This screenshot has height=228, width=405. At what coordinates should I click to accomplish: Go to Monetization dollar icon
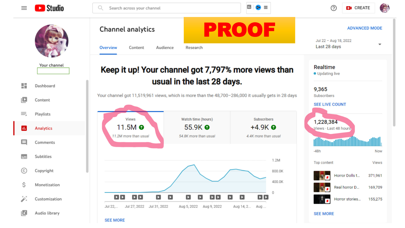[x=24, y=185]
